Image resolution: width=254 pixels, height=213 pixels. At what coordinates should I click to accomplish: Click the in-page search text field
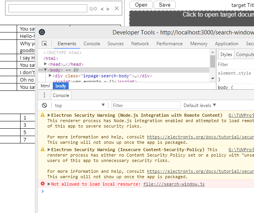pos(48,9)
